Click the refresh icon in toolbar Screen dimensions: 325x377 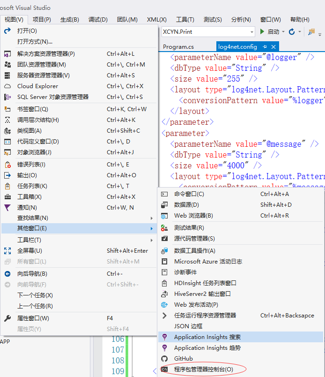[x=292, y=31]
